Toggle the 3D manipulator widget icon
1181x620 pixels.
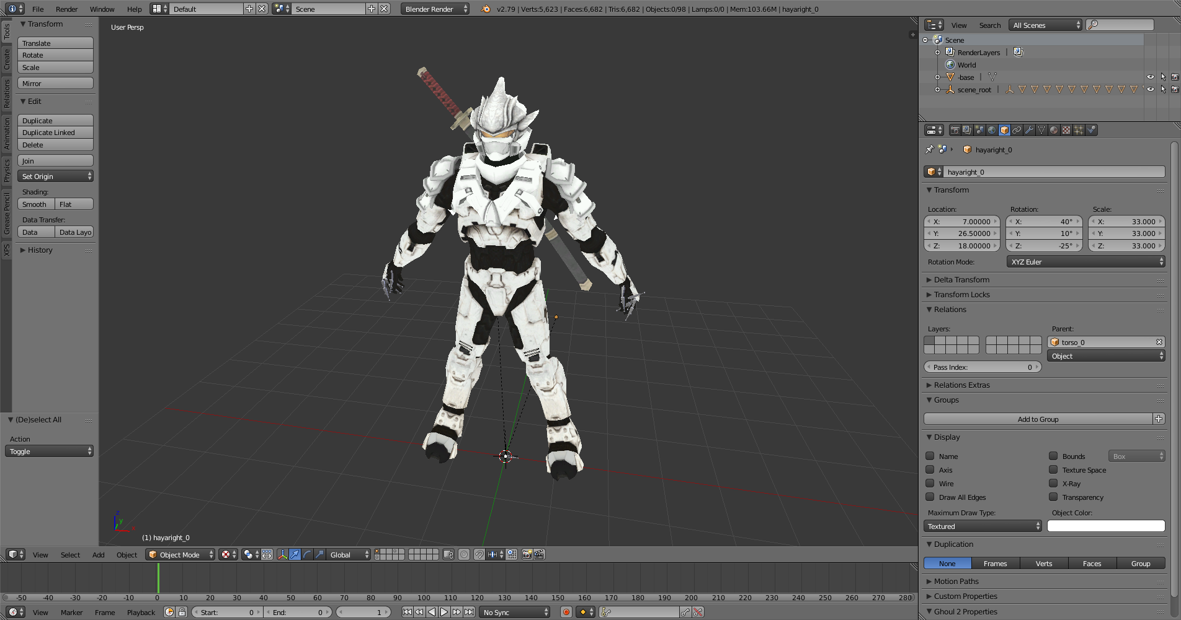pos(282,554)
